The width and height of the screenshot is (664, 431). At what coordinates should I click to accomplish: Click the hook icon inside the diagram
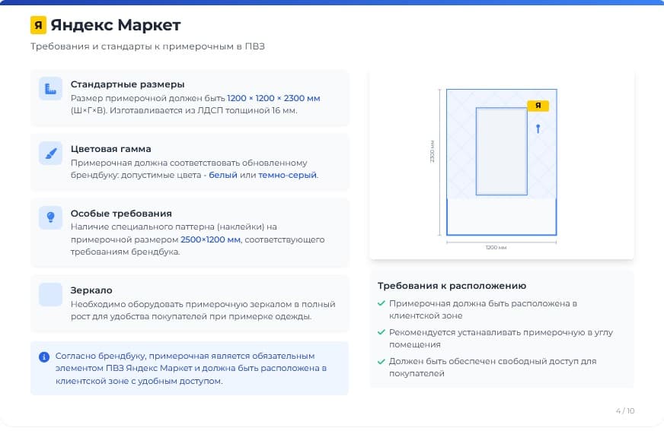pyautogui.click(x=538, y=128)
